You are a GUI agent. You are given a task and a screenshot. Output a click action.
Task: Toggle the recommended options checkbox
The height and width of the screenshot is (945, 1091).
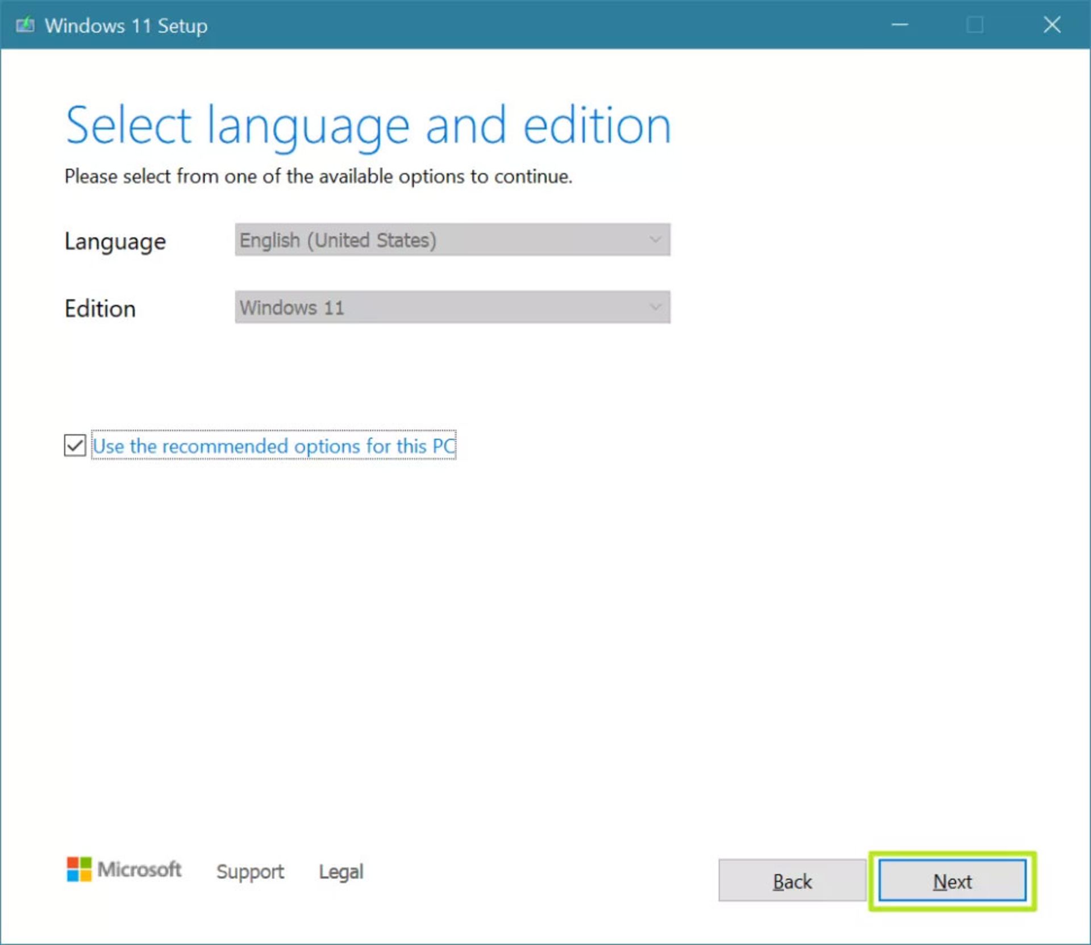tap(75, 446)
